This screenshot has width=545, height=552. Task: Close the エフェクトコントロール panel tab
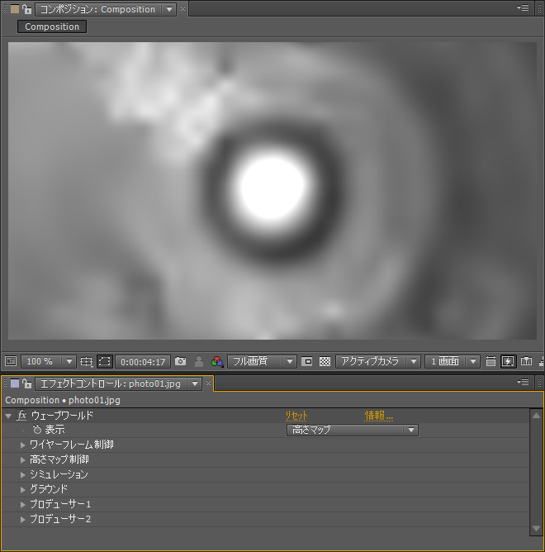tap(208, 383)
